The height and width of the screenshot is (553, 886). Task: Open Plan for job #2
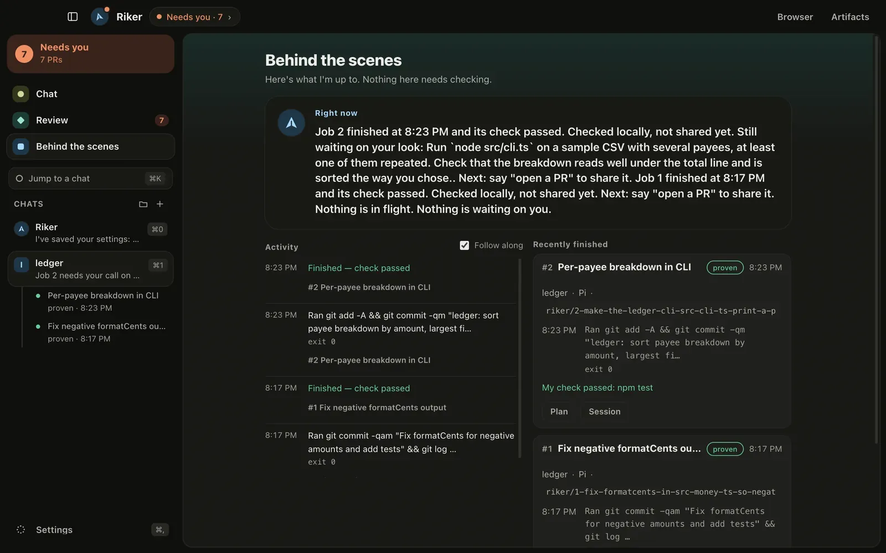[559, 411]
